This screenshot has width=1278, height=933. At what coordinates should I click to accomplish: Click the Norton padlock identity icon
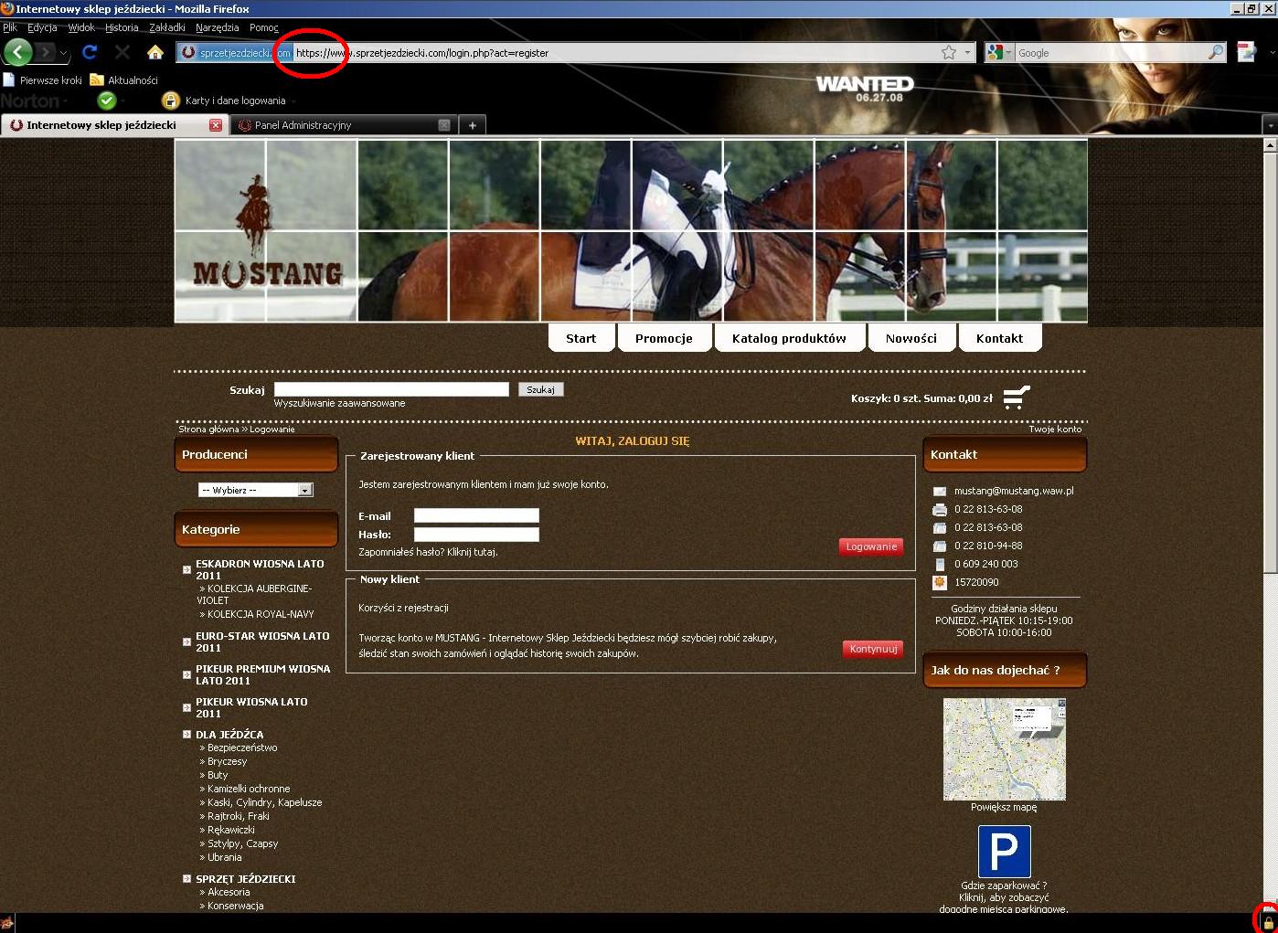pyautogui.click(x=170, y=101)
